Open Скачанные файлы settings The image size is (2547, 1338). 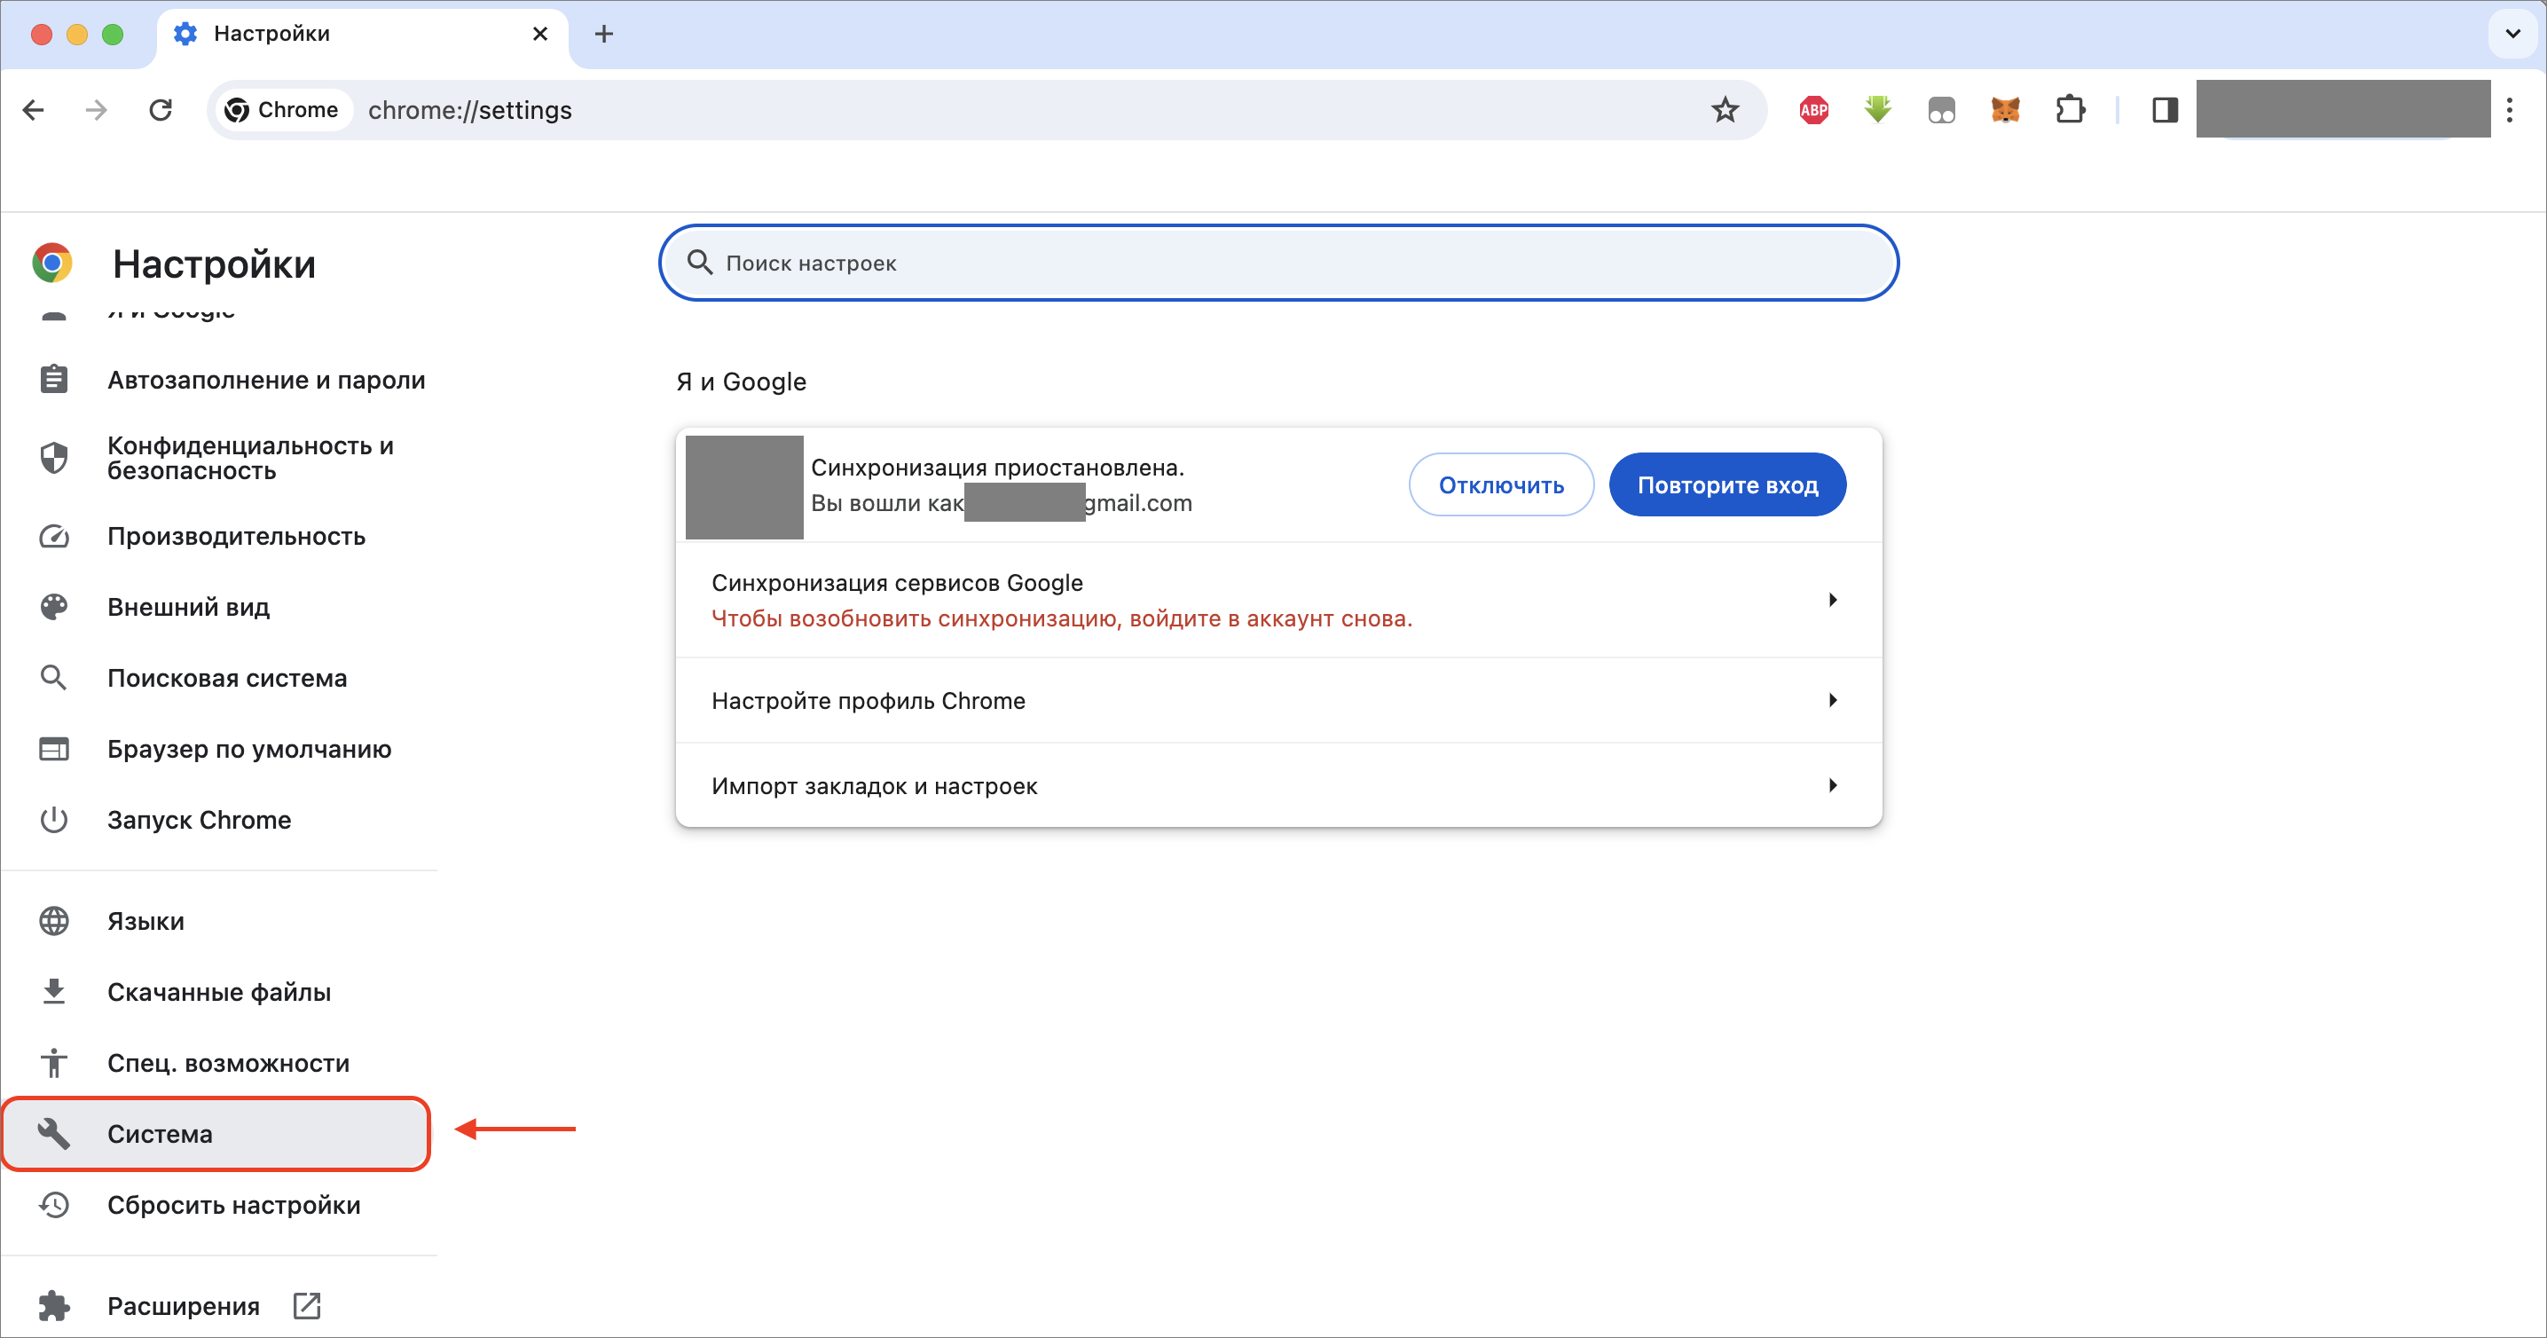point(216,992)
